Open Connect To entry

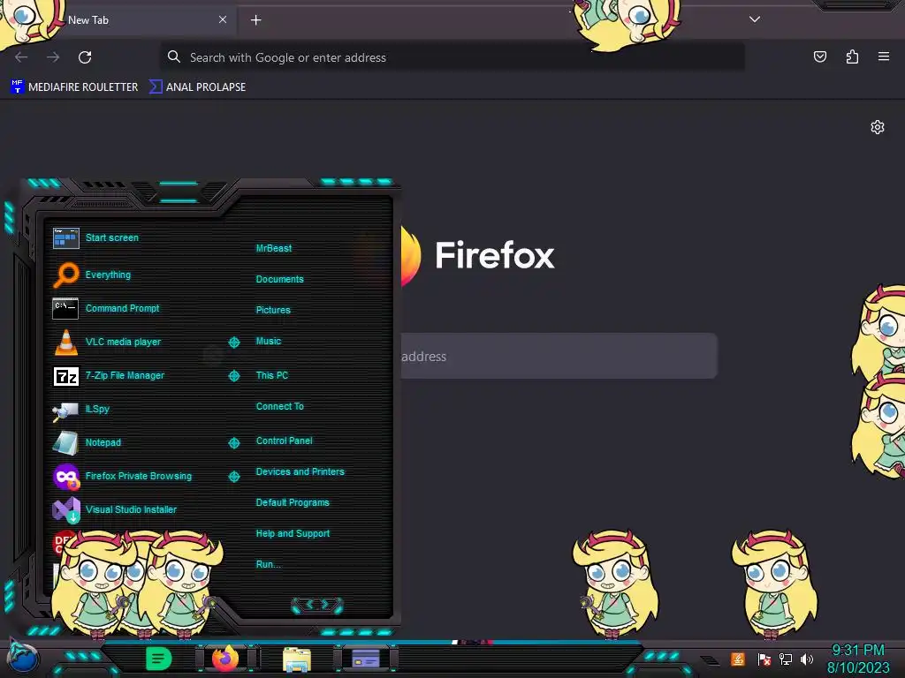coord(279,406)
